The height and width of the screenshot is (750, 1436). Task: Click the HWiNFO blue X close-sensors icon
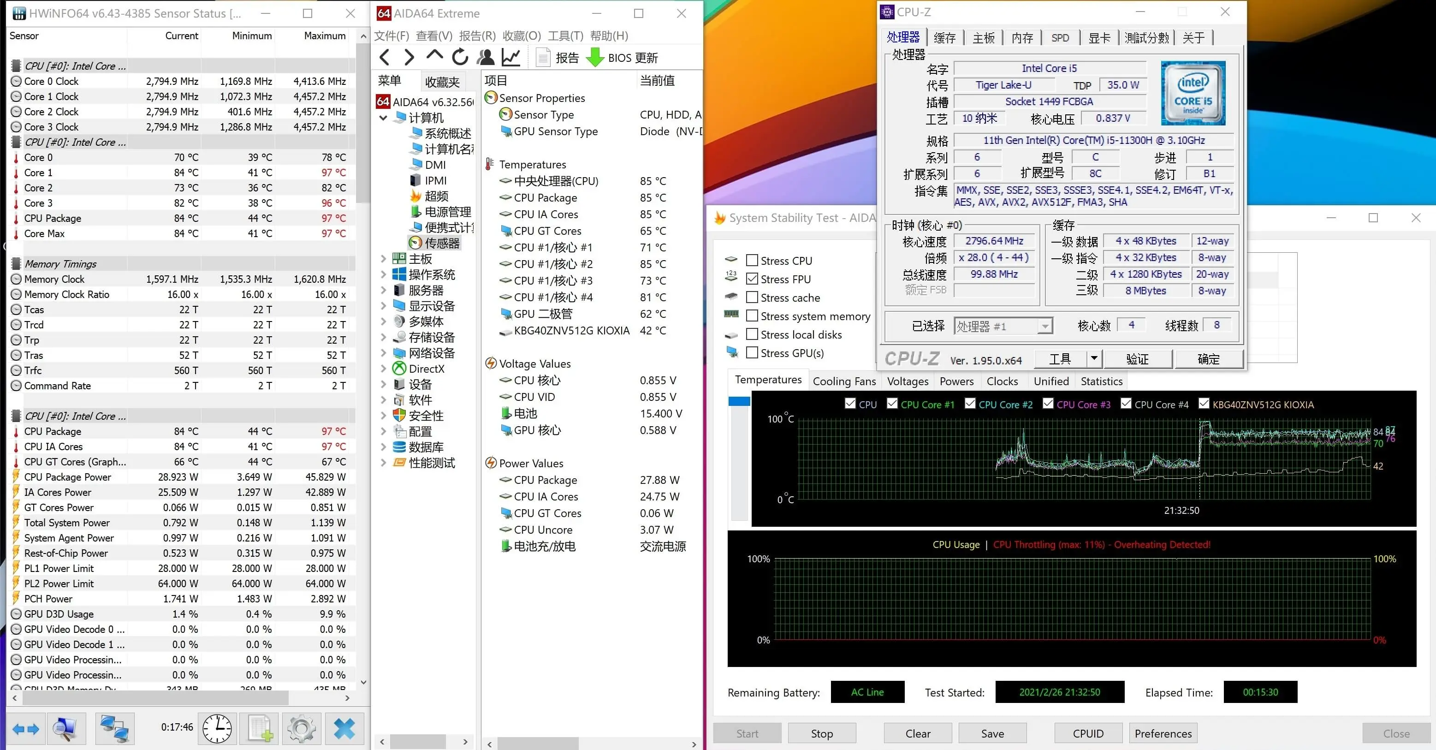point(344,728)
